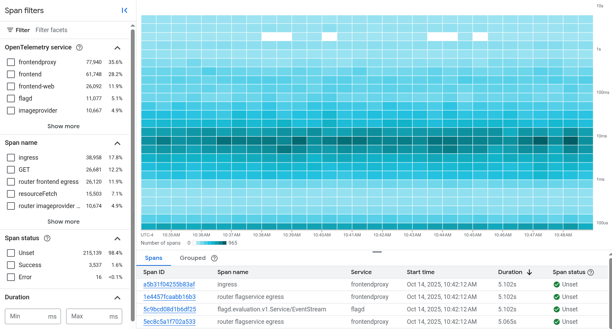Enable the frontendproxy service checkbox

(10, 62)
